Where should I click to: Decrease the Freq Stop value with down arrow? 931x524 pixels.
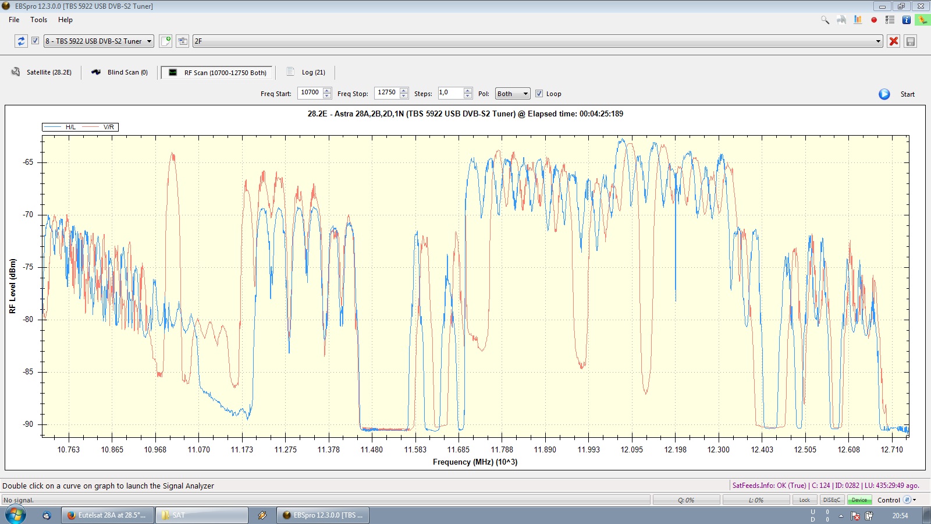pos(404,96)
